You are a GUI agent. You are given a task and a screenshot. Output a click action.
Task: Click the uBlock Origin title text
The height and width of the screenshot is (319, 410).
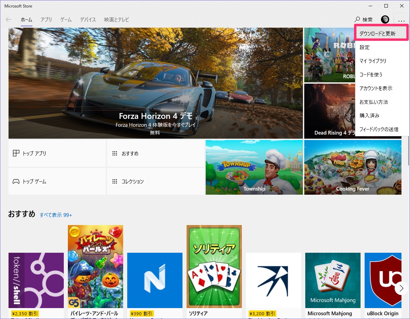click(383, 314)
